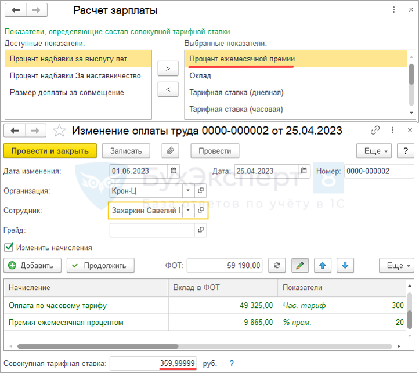419x373 pixels.
Task: Click Дата изменения field
Action: click(x=139, y=171)
